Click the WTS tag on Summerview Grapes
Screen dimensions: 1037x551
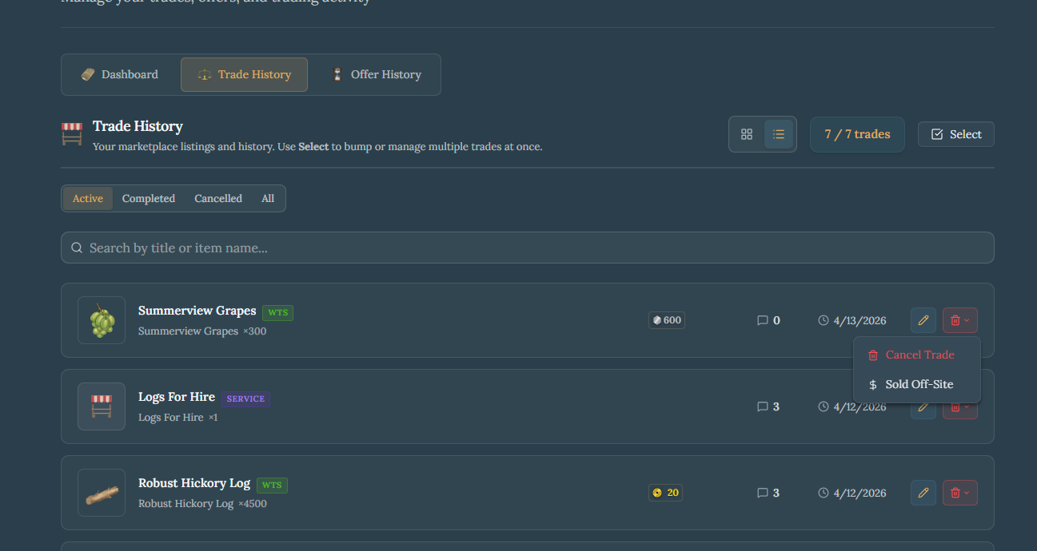(x=277, y=312)
